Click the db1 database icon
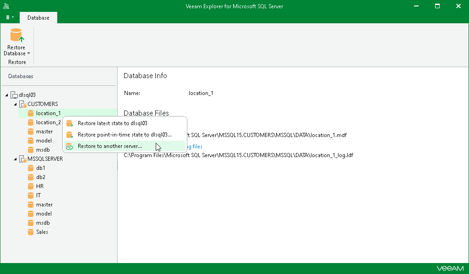Screen dimensions: 469x274 31,168
